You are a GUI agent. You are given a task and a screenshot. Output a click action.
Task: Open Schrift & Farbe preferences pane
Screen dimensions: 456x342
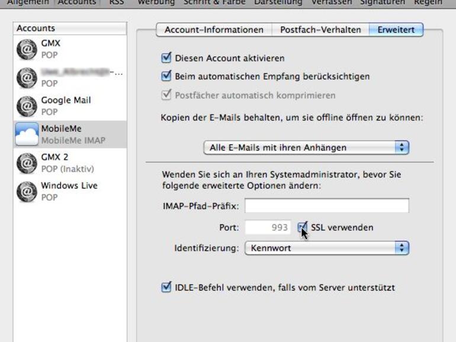[x=214, y=2]
